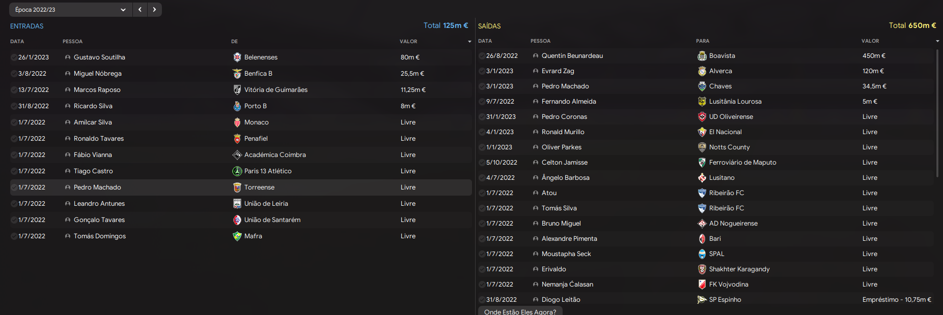
Task: Open Torreense club badge
Action: pyautogui.click(x=237, y=187)
